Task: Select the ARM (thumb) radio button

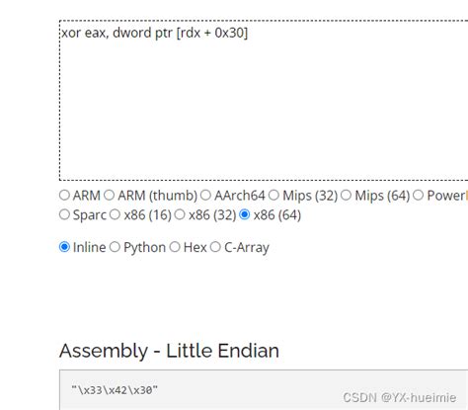Action: (110, 195)
